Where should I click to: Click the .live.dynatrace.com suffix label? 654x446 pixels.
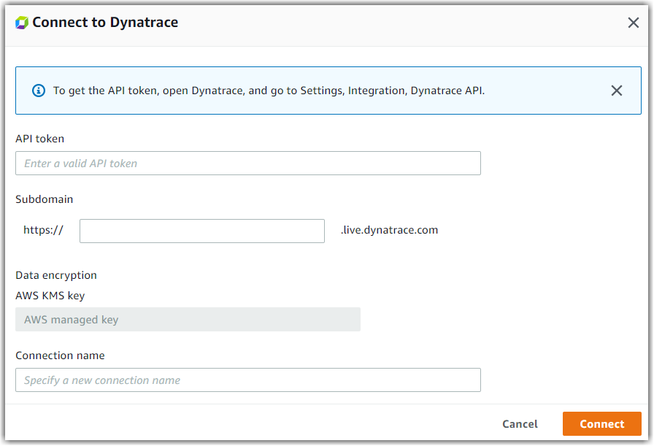pyautogui.click(x=388, y=229)
